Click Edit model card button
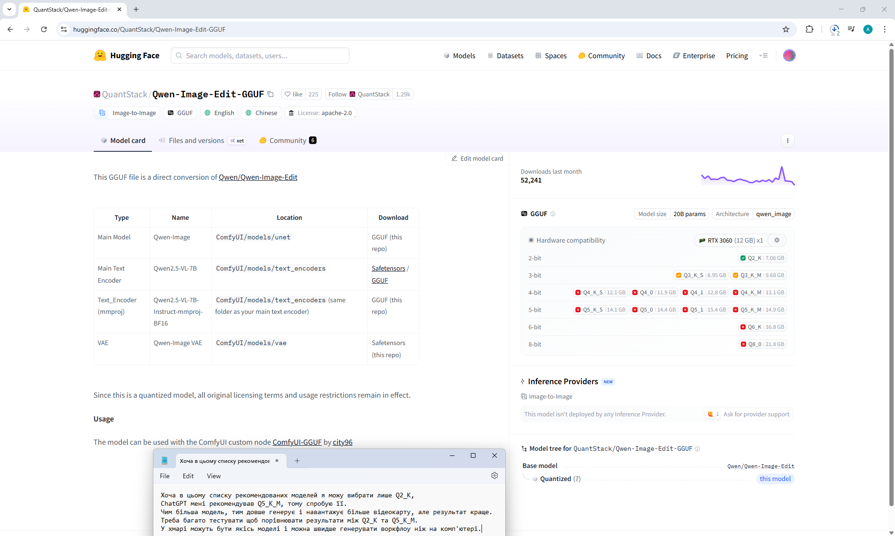 click(477, 158)
